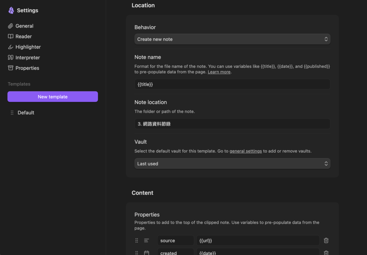Screen dimensions: 367x255
Task: Click the archive box icon for Properties
Action: point(11,68)
